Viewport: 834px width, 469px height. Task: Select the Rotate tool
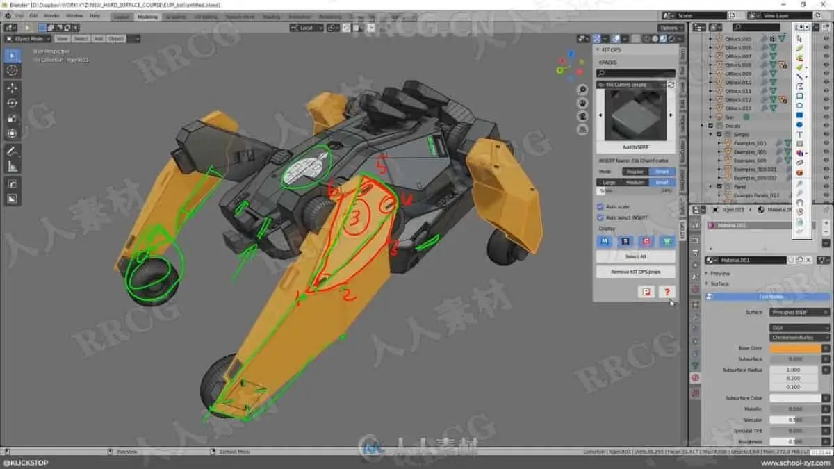click(x=13, y=103)
